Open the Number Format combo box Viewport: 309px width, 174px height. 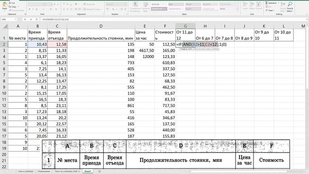[x=116, y=4]
